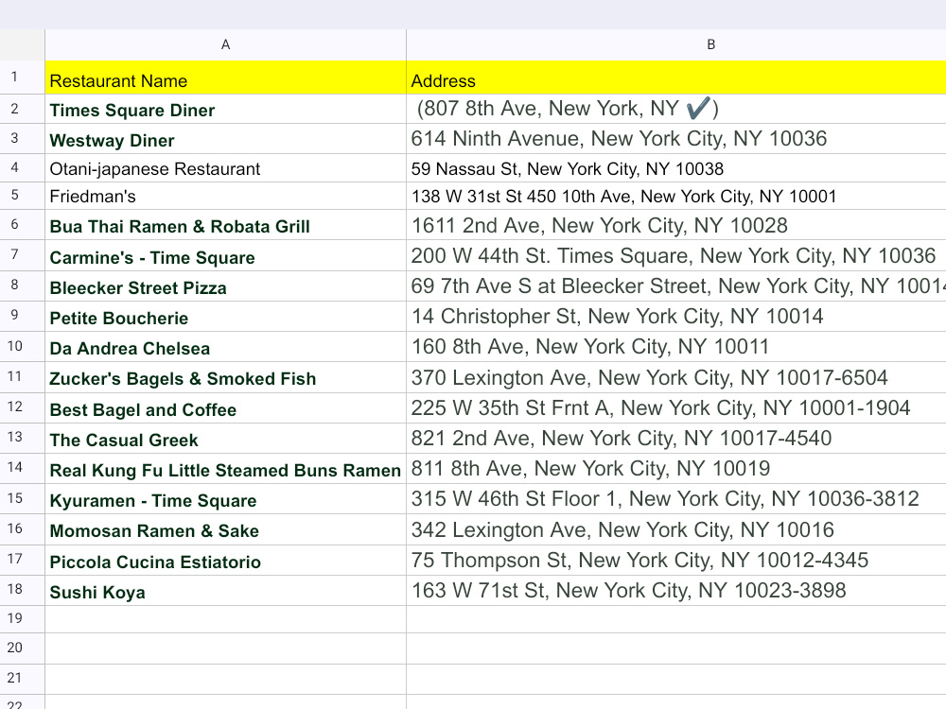Select the Otani-japanese Restaurant cell

(226, 167)
